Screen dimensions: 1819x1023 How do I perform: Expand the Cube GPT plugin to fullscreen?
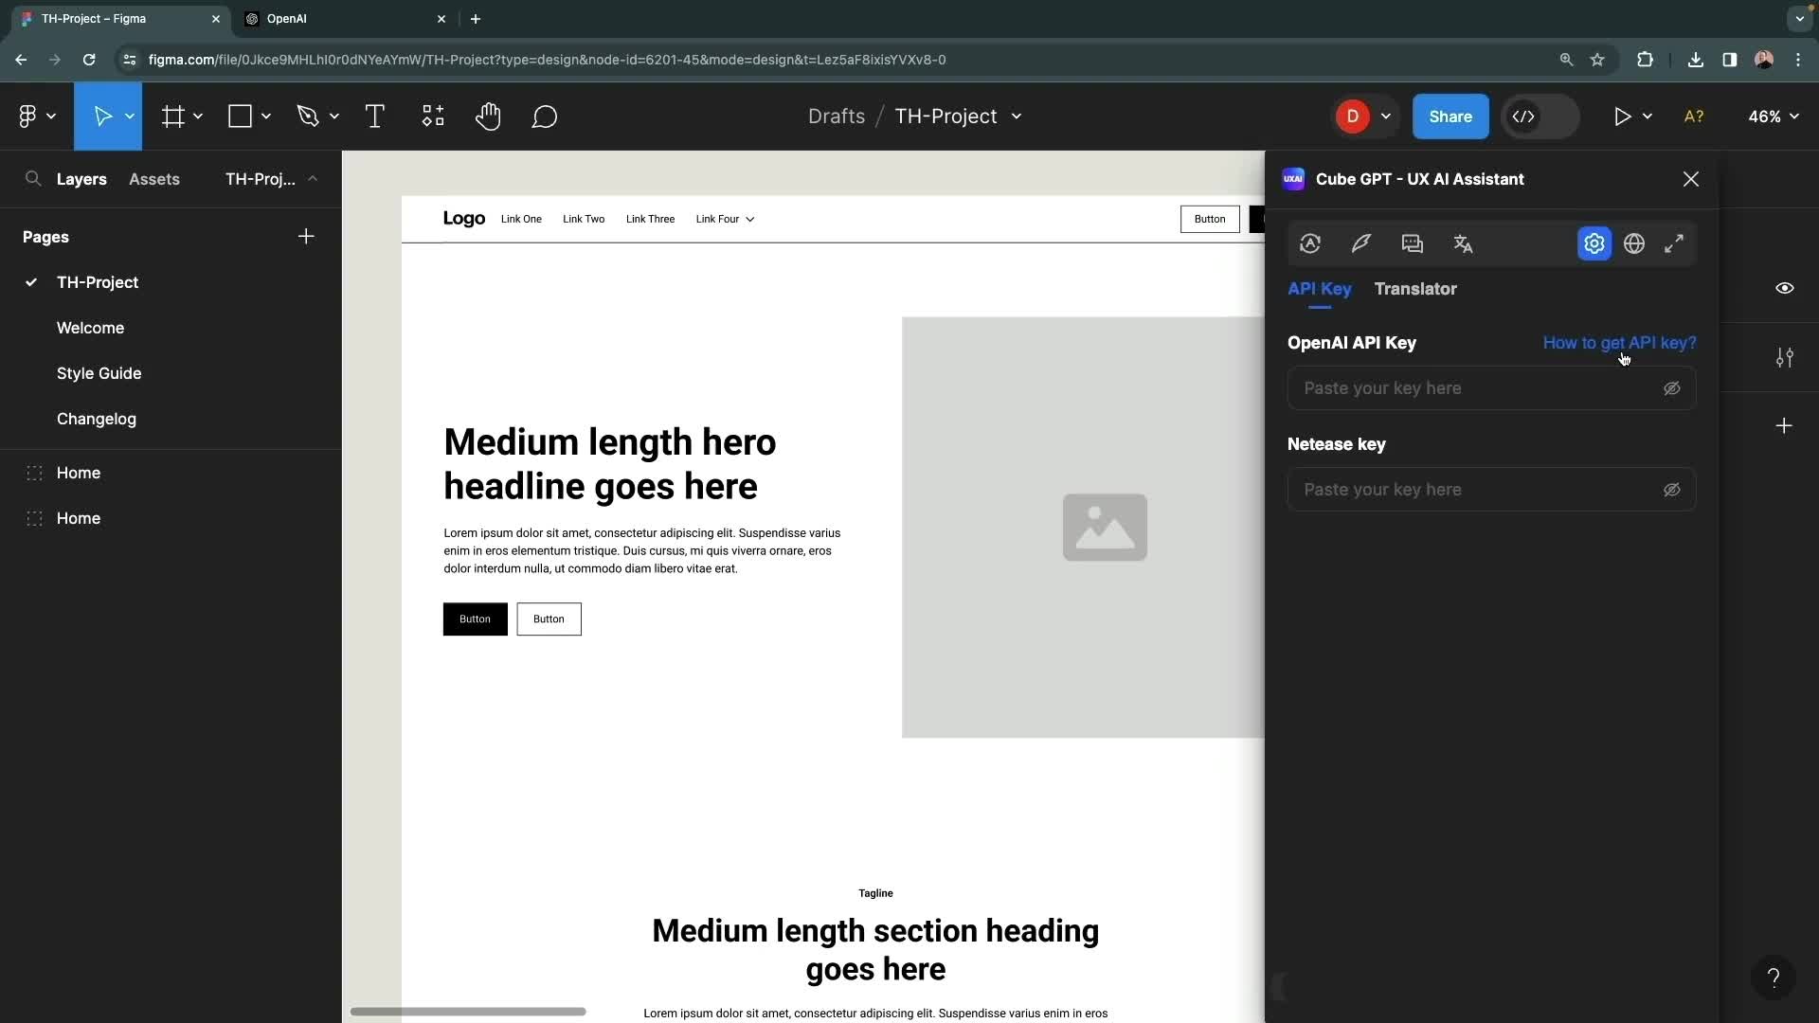[x=1674, y=243]
